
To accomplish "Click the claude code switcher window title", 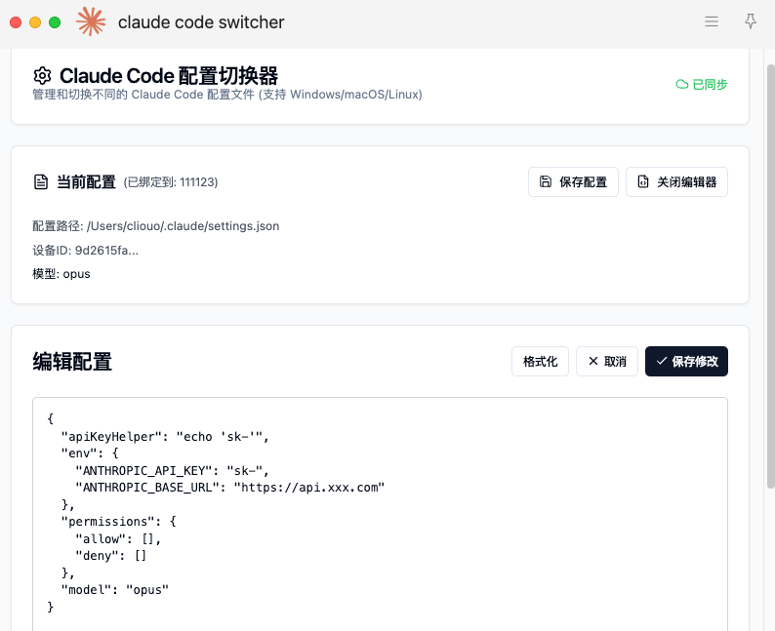I will click(201, 22).
